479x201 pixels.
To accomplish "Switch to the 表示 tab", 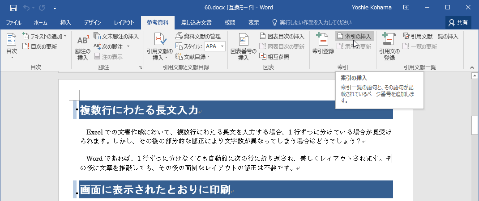I will tap(253, 23).
